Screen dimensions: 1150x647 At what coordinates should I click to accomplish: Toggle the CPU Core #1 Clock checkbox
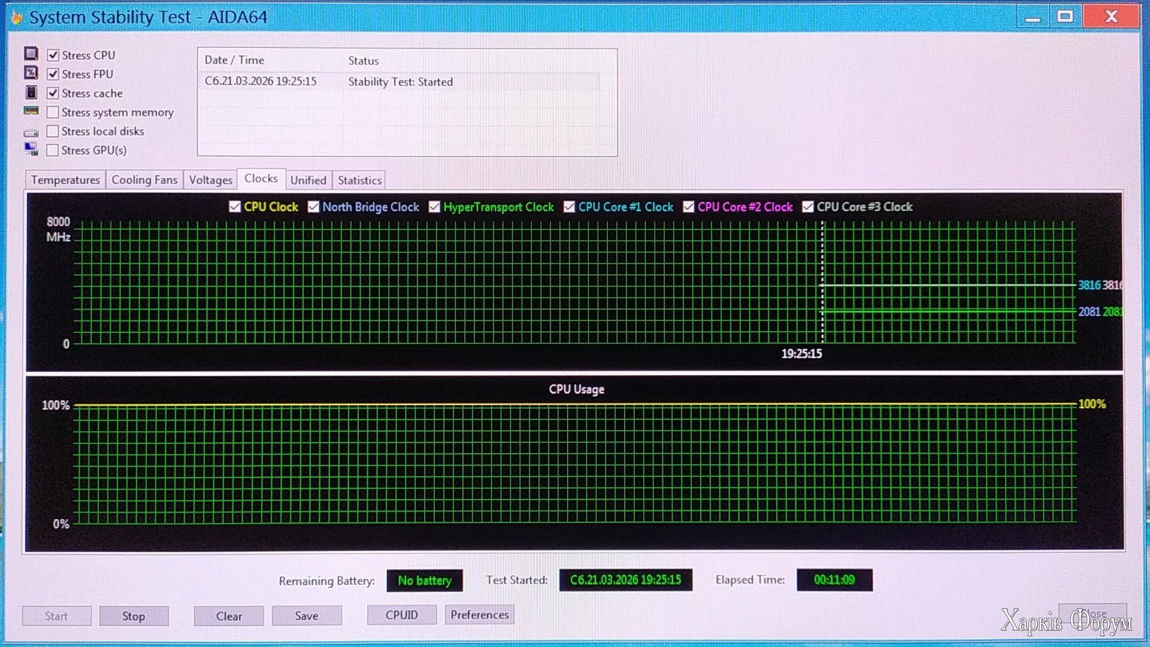pyautogui.click(x=569, y=207)
